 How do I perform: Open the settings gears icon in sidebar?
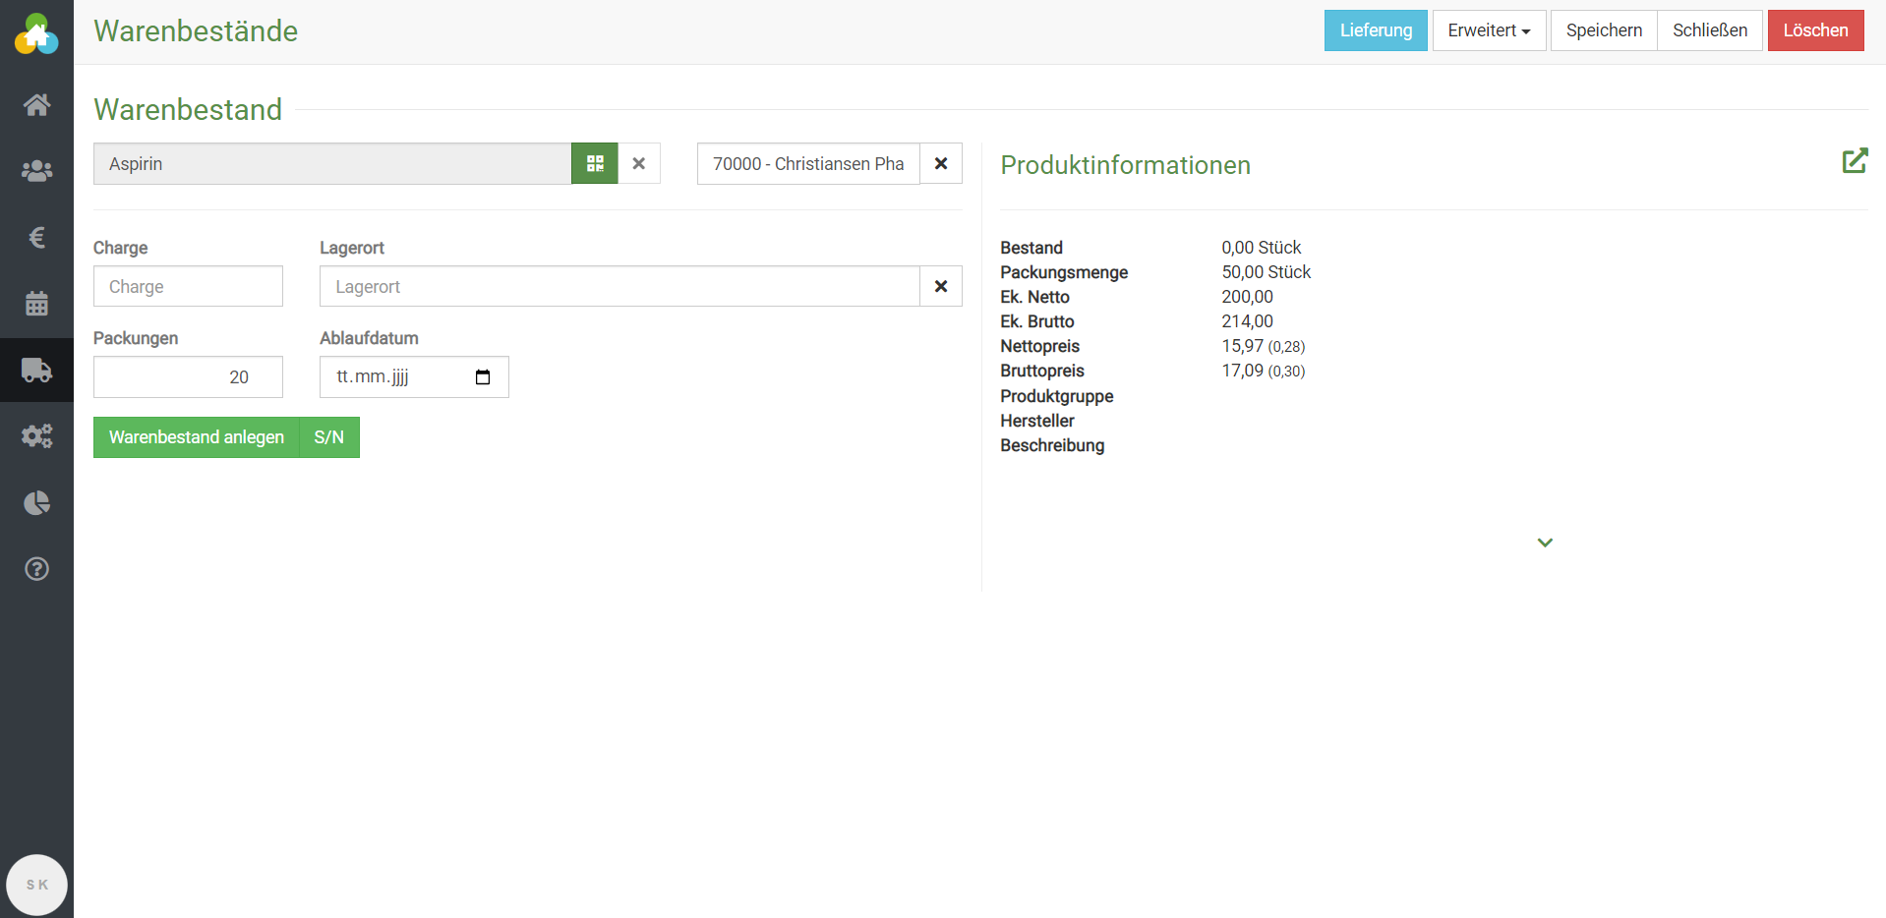(36, 436)
